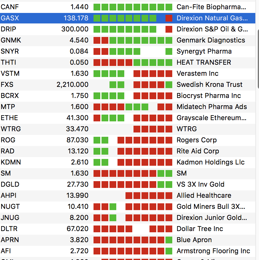Select the SNYR ticker symbol

click(x=10, y=51)
